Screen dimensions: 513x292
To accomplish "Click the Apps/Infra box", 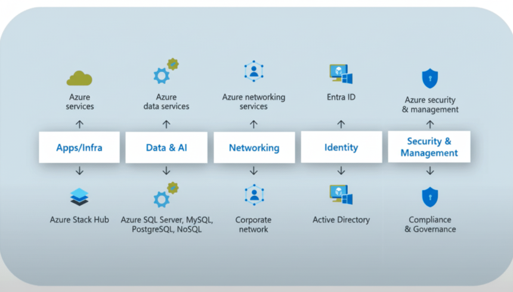I will pyautogui.click(x=79, y=147).
